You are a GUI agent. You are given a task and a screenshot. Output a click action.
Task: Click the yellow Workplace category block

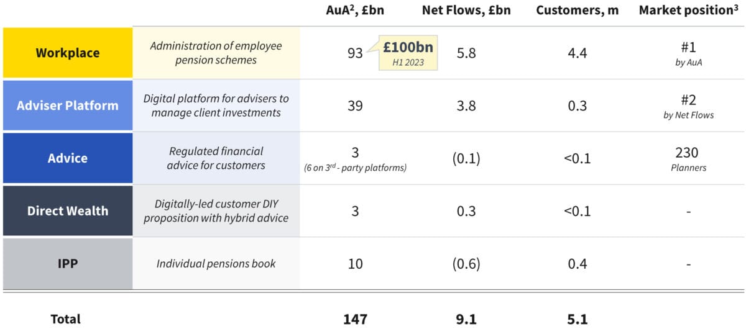click(x=67, y=53)
